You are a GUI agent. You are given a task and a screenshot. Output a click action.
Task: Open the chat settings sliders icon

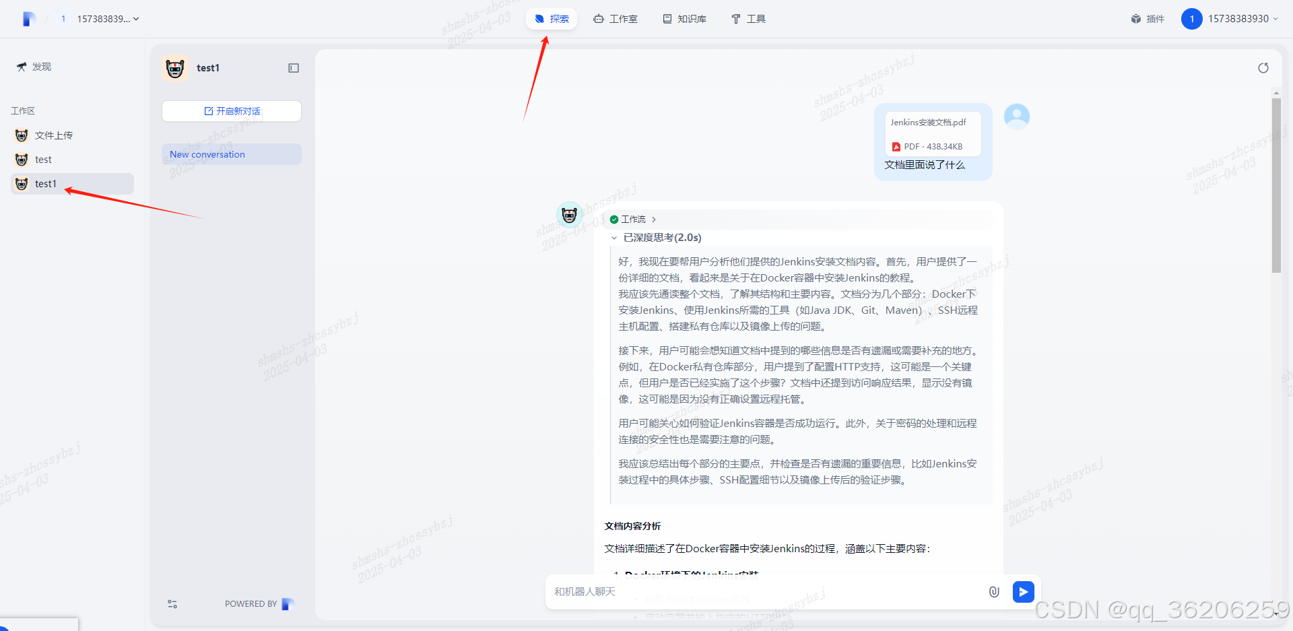coord(172,604)
